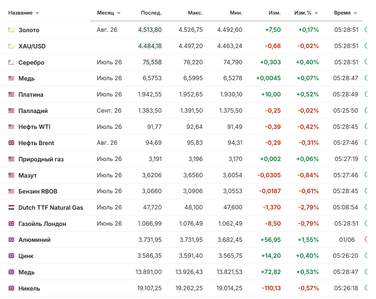
Task: Click the red clock icon in Алюминий row
Action: click(366, 239)
